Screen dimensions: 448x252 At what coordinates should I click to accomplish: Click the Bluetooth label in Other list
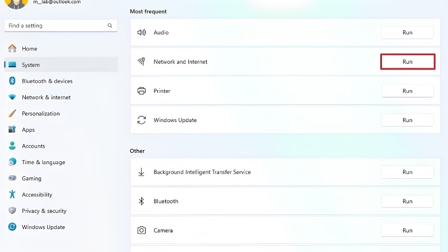(x=166, y=201)
